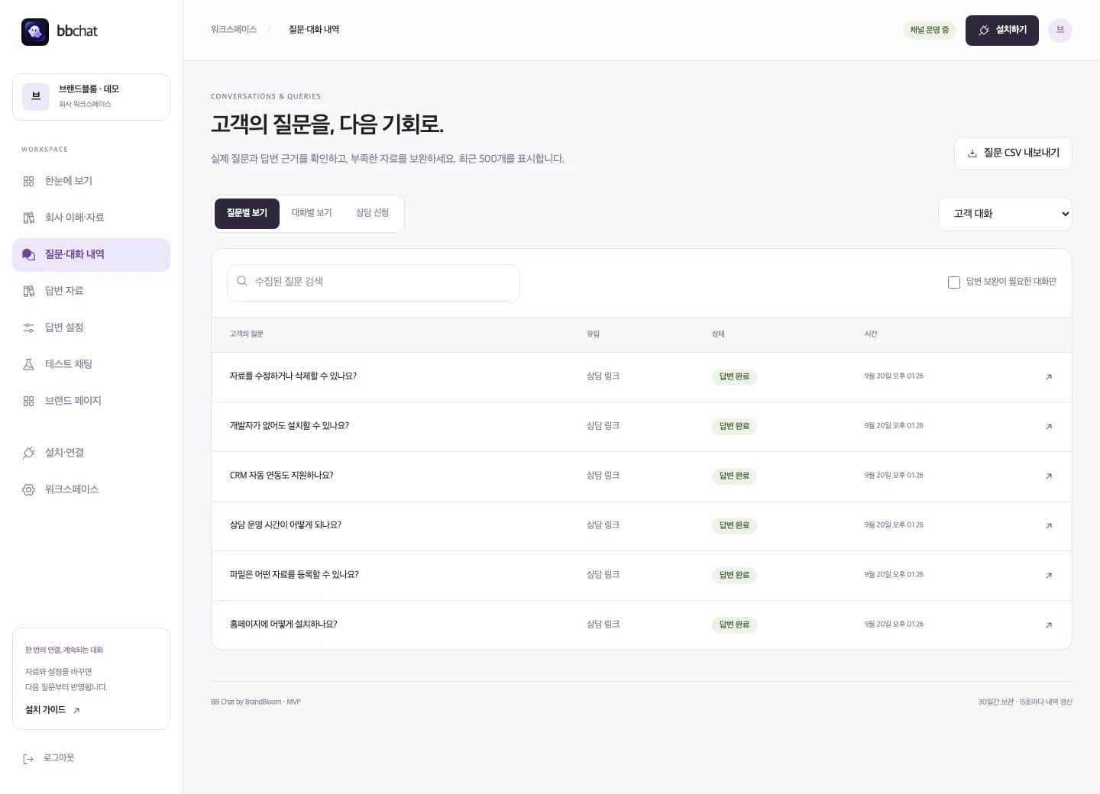Image resolution: width=1100 pixels, height=794 pixels.
Task: Open 브랜드 페이지 sidebar item
Action: point(91,401)
